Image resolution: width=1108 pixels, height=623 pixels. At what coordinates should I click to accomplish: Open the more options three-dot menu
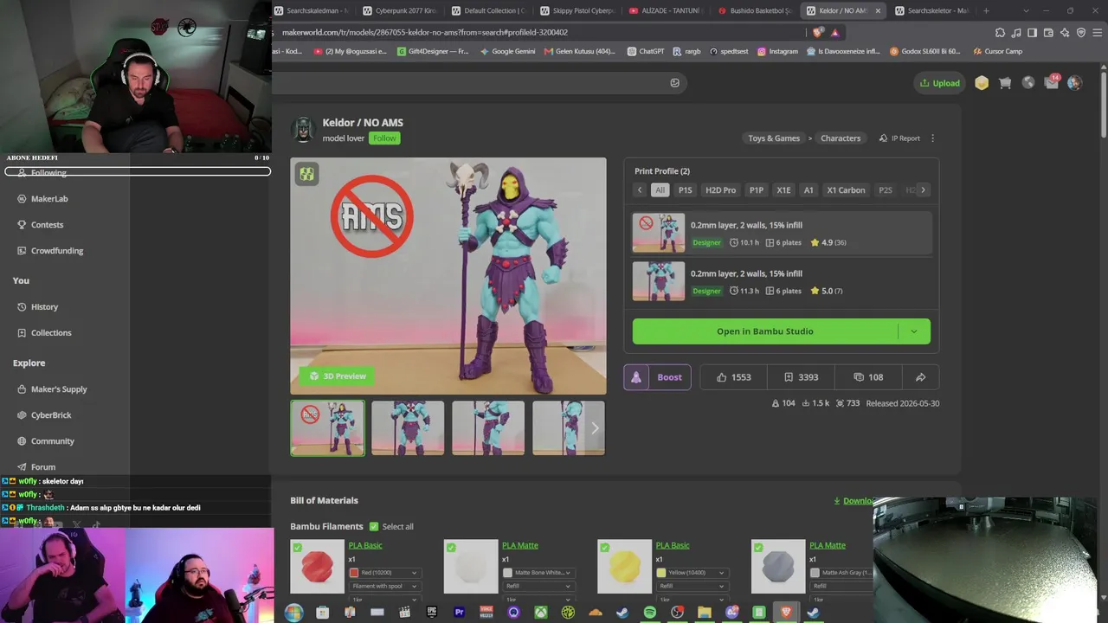[x=932, y=138]
